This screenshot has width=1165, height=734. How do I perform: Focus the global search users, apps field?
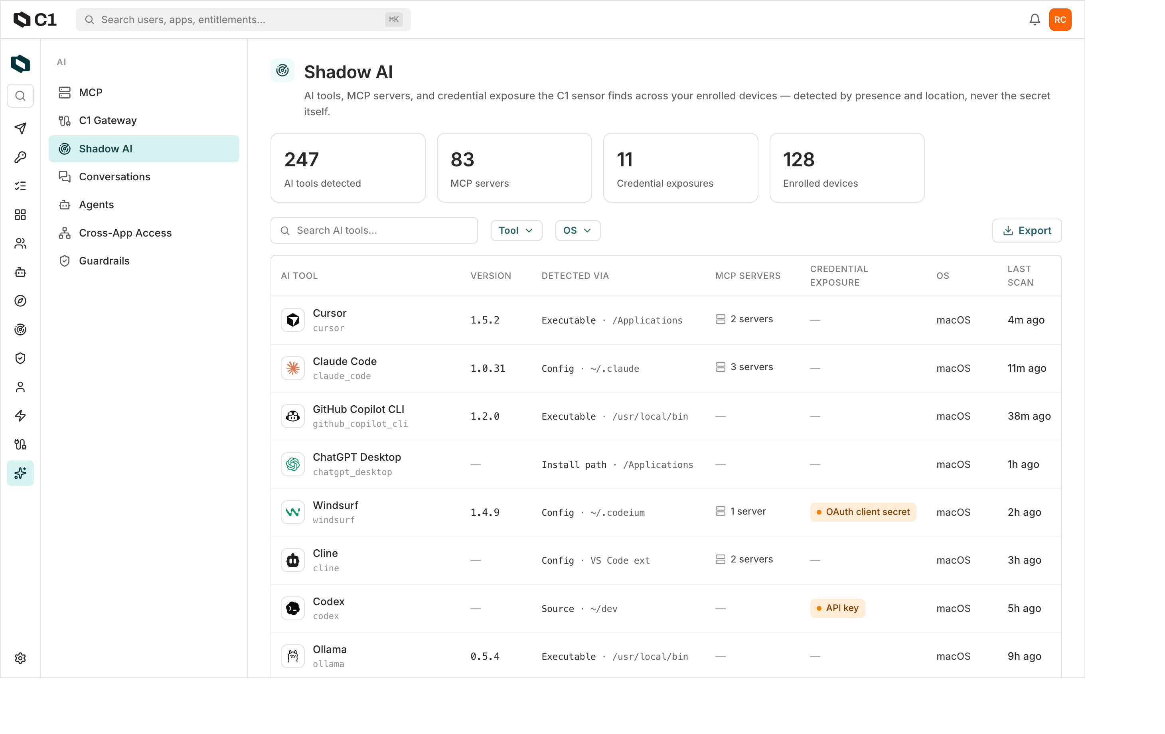point(243,20)
